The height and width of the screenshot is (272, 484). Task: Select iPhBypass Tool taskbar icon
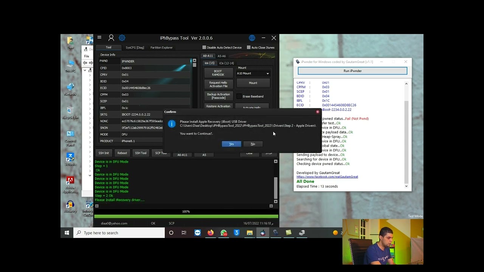point(263,233)
